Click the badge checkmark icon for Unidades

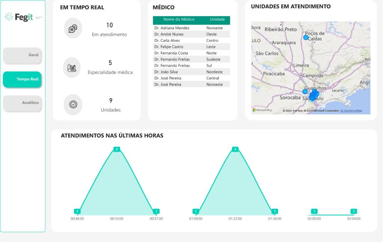pyautogui.click(x=73, y=105)
